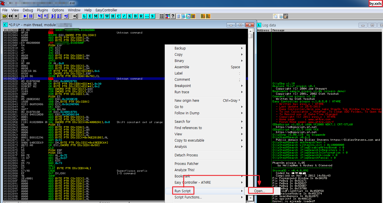Click the Restart program rewind icon
383x203 pixels.
[11, 16]
